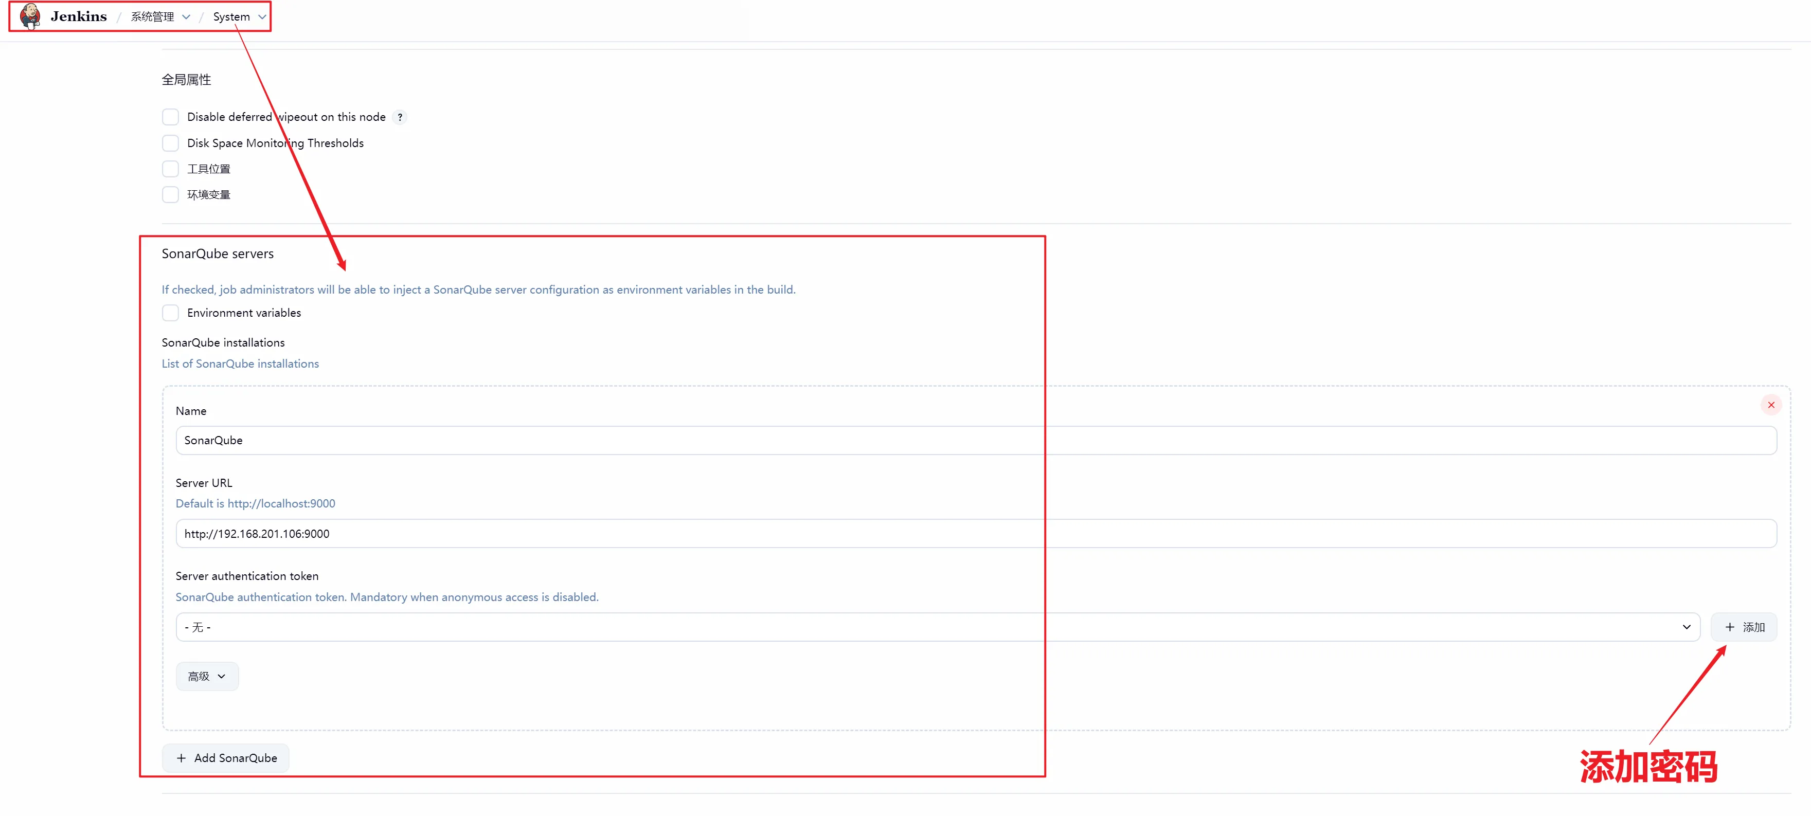Screen dimensions: 1811x816
Task: Open Server authentication token dropdown
Action: tap(937, 627)
